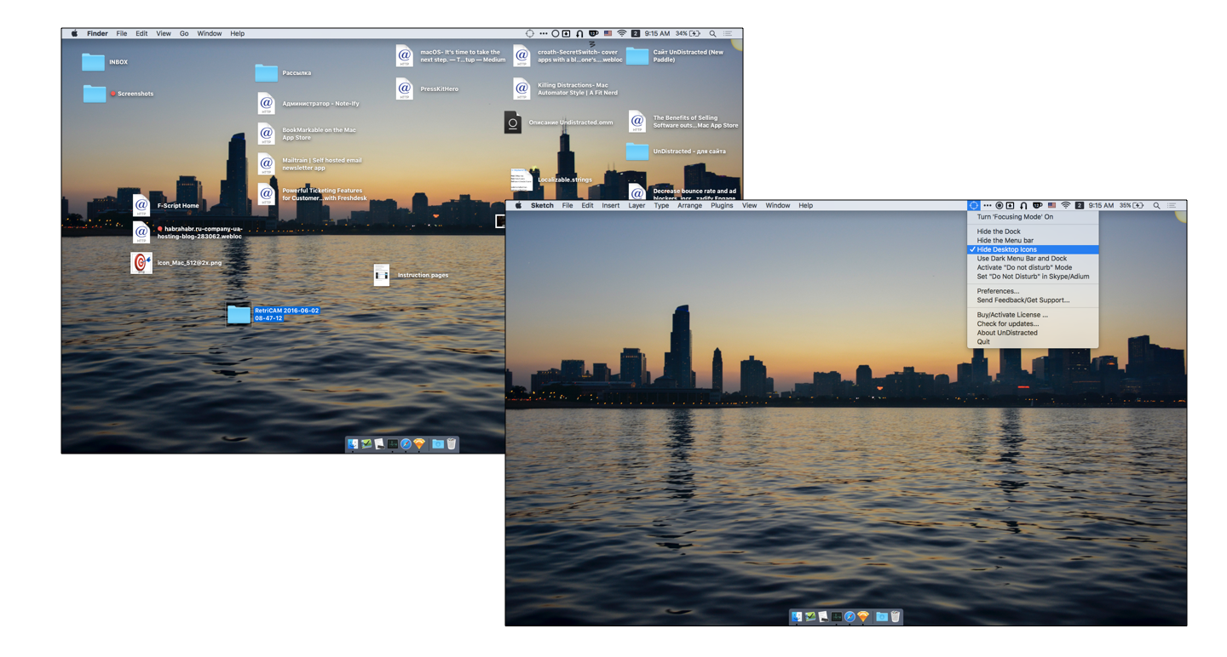Uncheck 'Hide Desktop Icons' option
Image resolution: width=1227 pixels, height=657 pixels.
(x=1033, y=249)
